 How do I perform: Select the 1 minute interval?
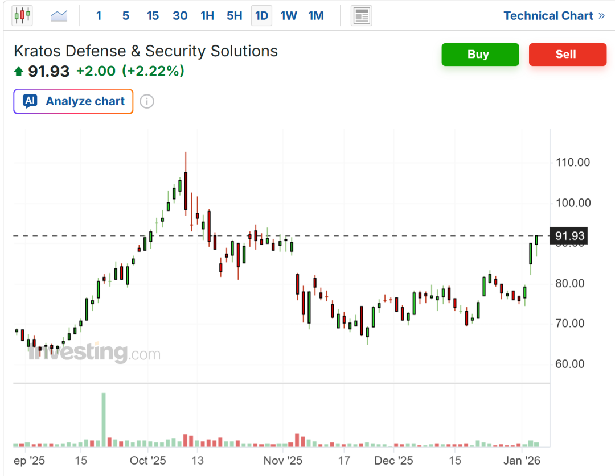pyautogui.click(x=99, y=16)
